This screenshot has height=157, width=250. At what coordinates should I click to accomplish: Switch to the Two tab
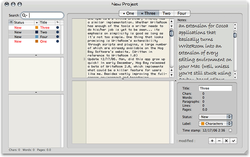click(166, 13)
